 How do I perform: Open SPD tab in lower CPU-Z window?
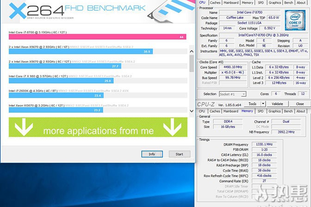coord(261,111)
